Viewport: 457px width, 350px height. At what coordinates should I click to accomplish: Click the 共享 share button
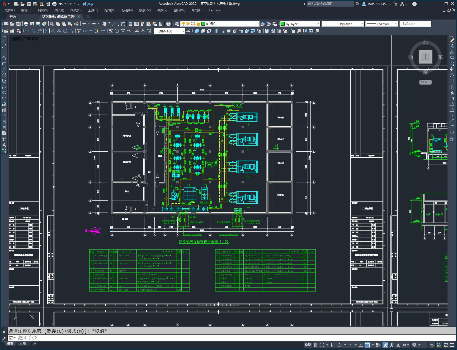click(x=88, y=4)
